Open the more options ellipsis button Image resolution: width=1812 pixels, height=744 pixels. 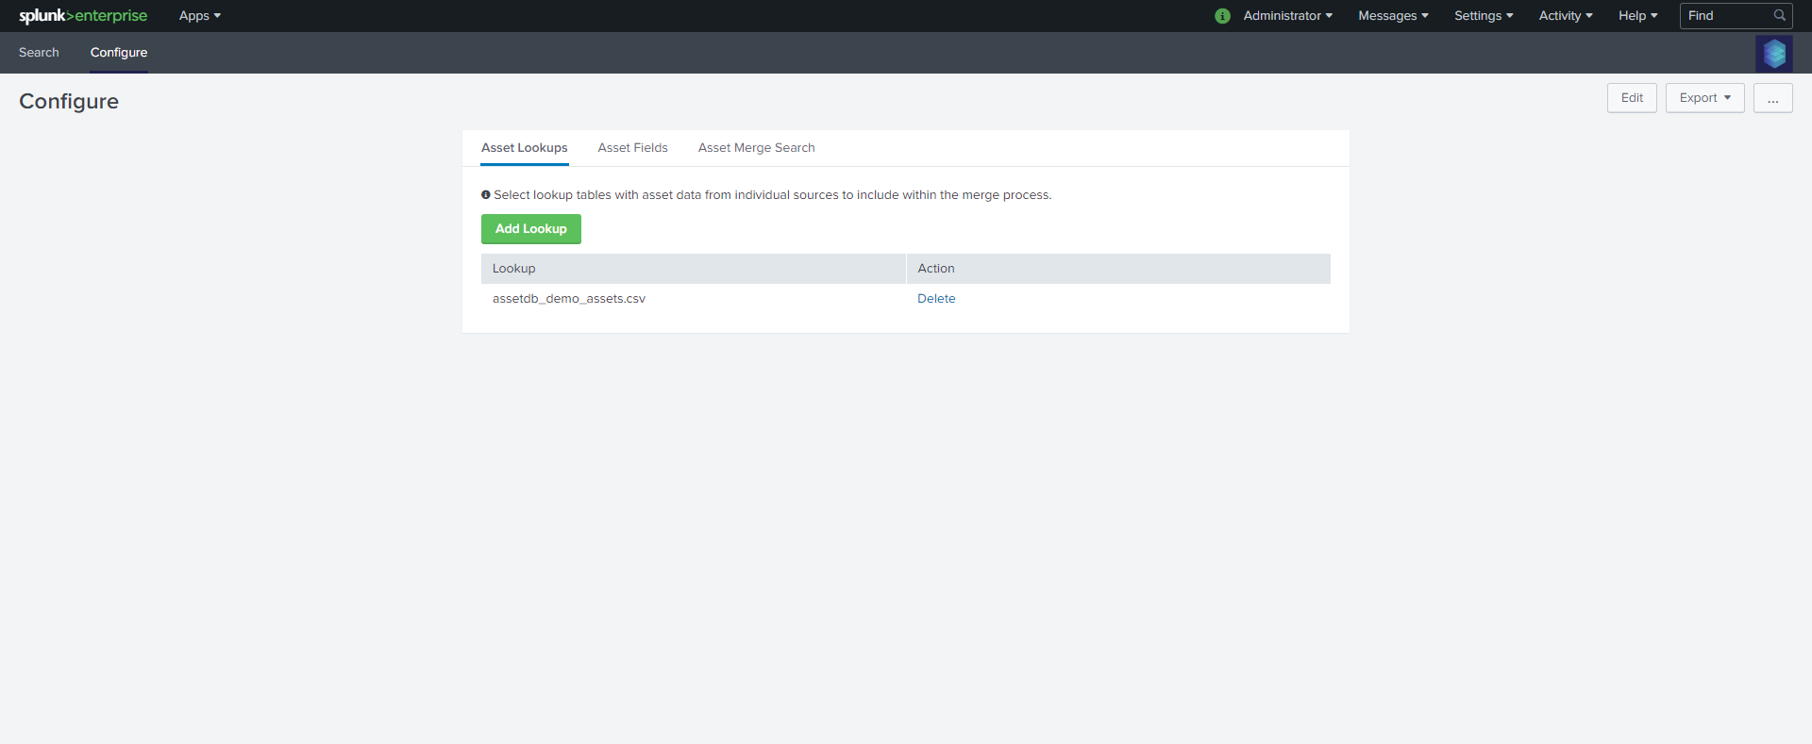point(1773,98)
